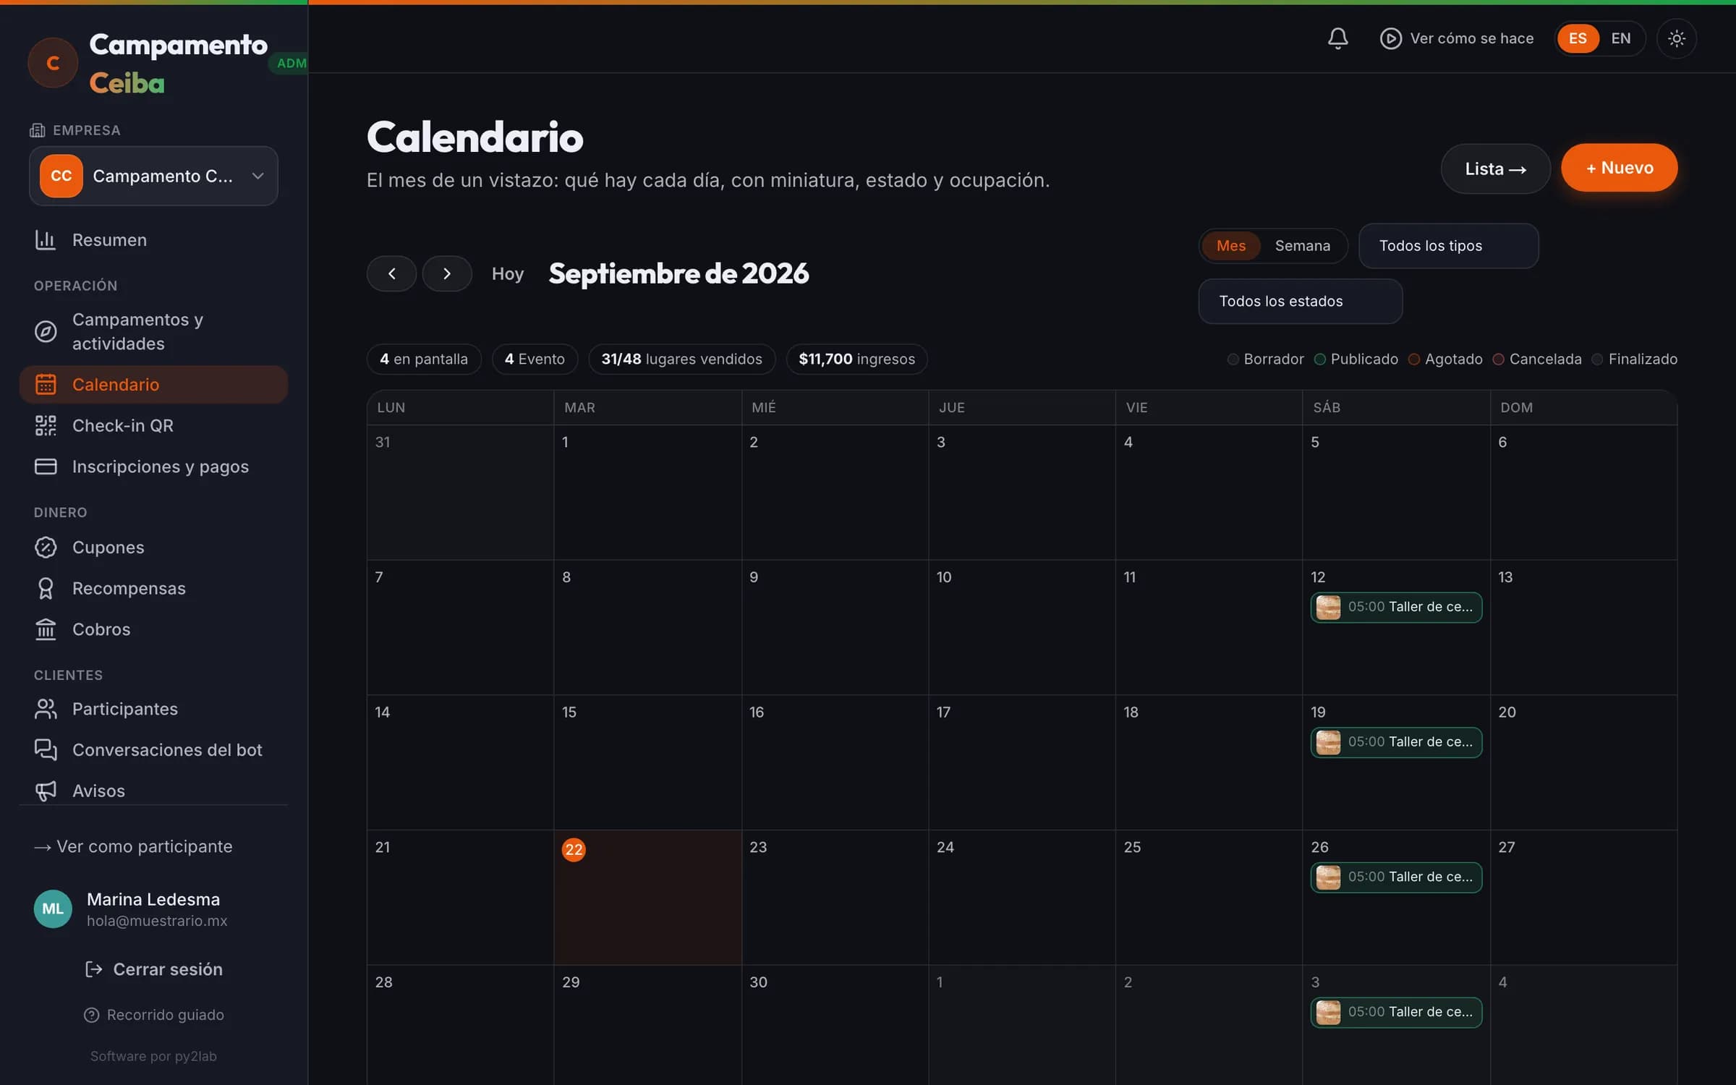Open the Todos los tipos dropdown
Viewport: 1736px width, 1085px height.
click(x=1448, y=246)
